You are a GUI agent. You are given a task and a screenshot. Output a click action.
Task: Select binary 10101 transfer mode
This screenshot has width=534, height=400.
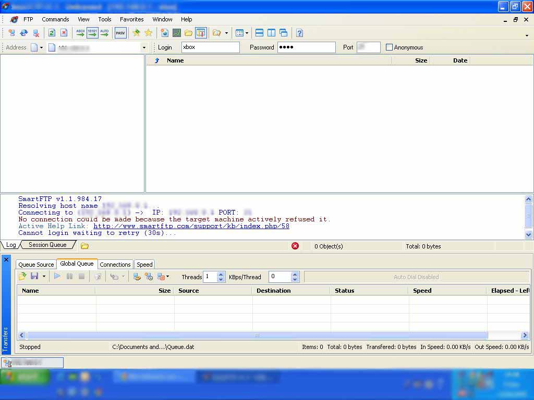[92, 33]
